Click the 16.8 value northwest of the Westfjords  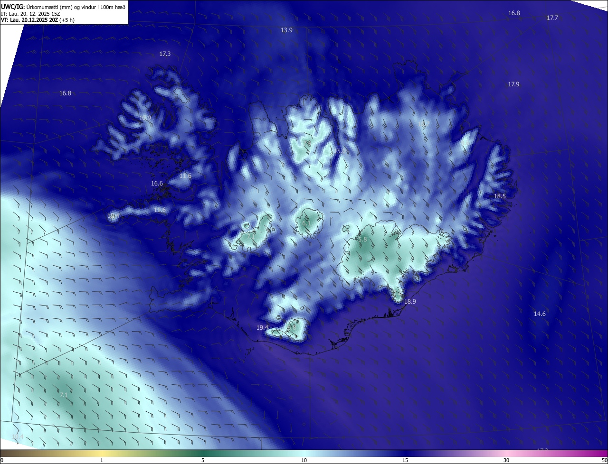click(x=65, y=93)
